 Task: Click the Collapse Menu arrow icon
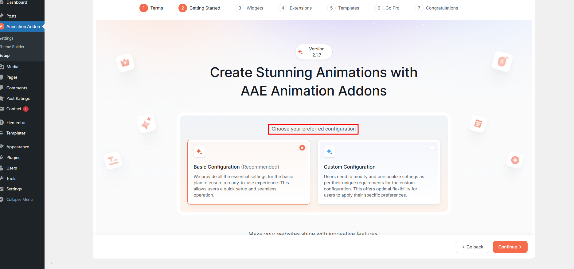coord(1,199)
